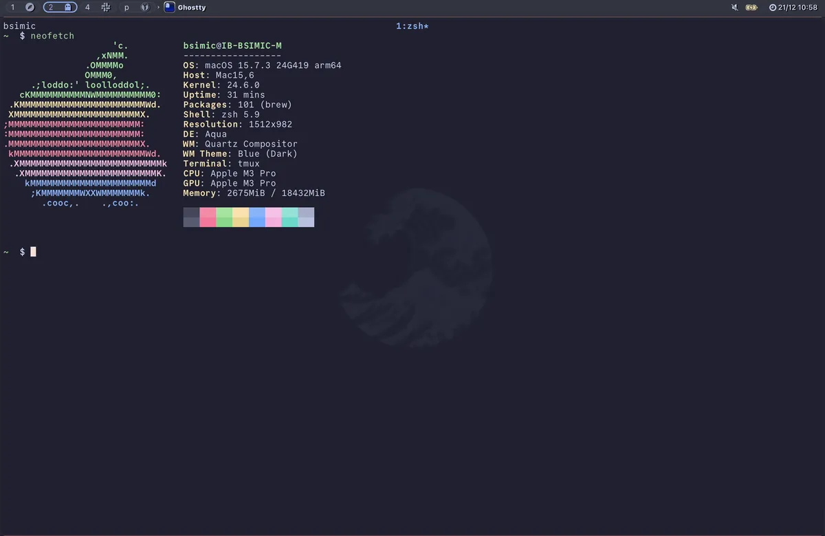825x536 pixels.
Task: Switch to workspace number 1
Action: tap(12, 7)
